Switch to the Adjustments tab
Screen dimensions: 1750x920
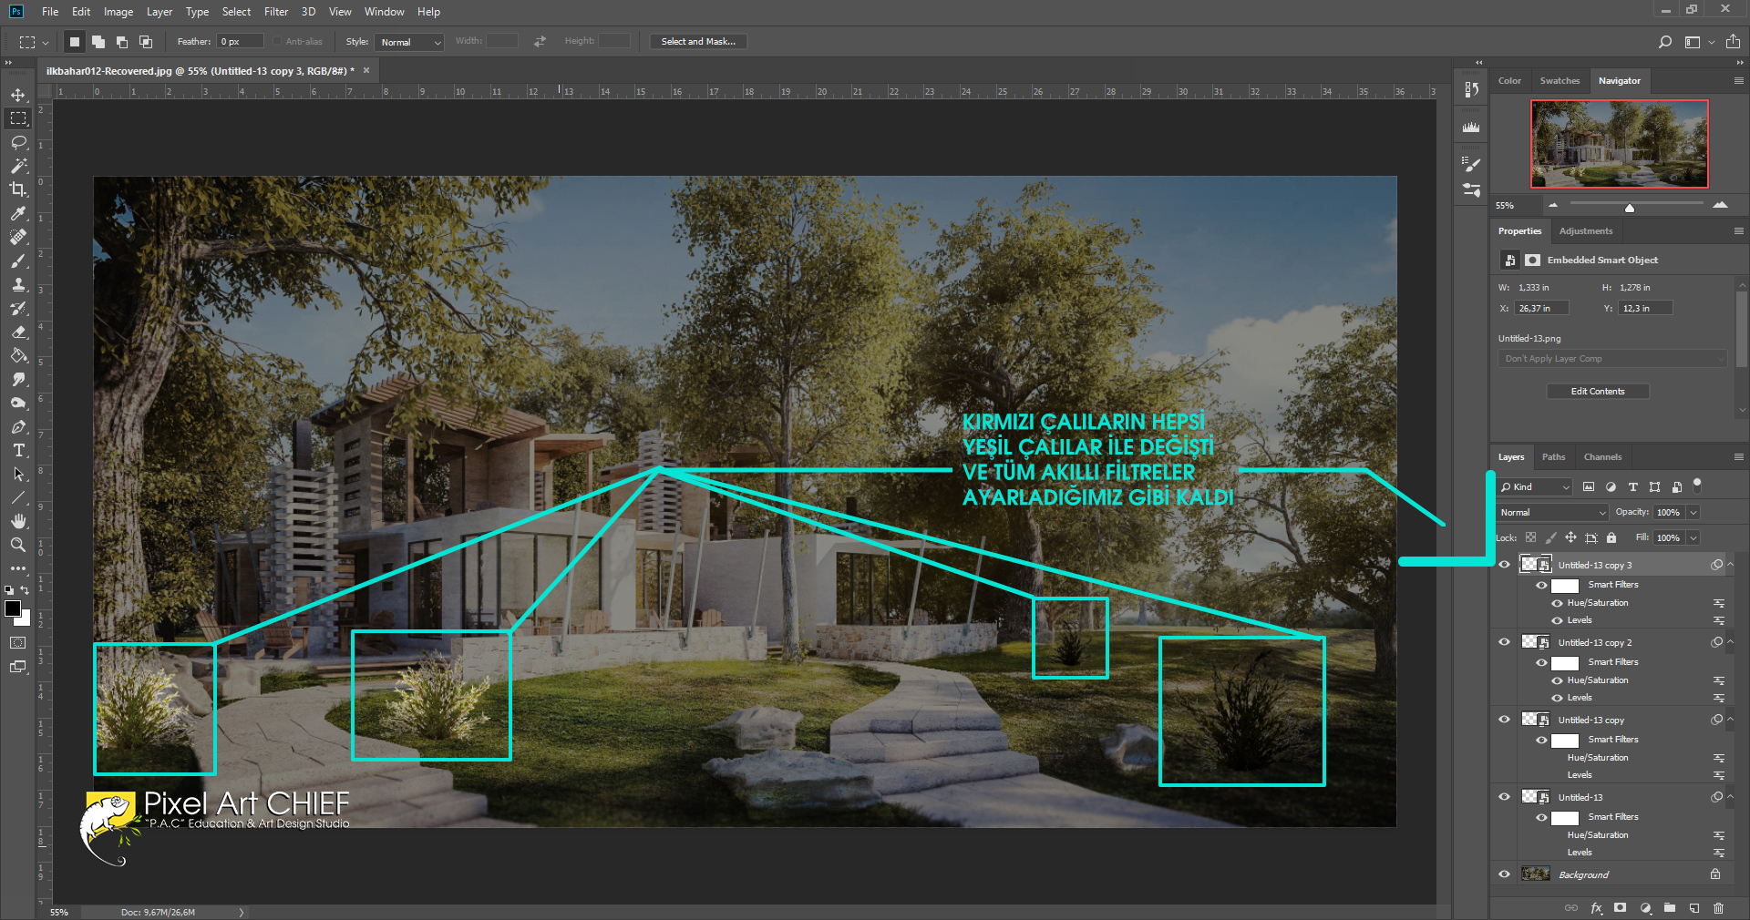[1585, 231]
